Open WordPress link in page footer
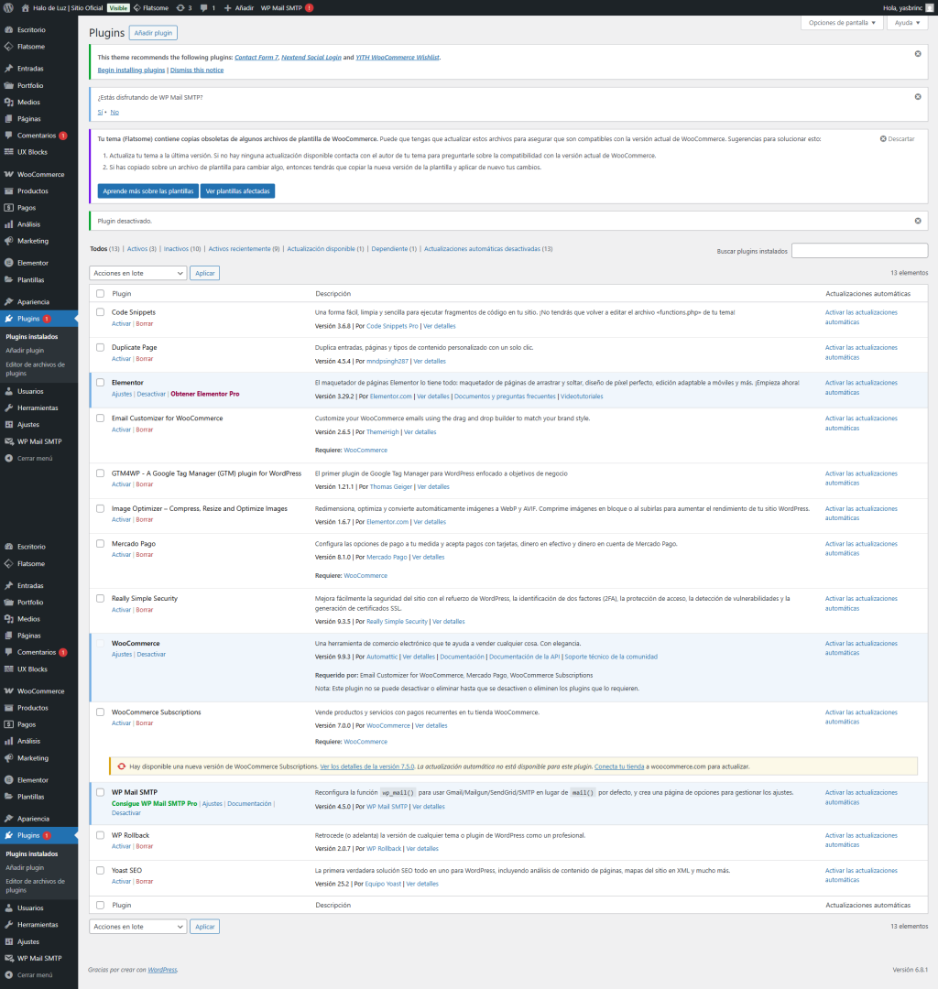 pos(162,970)
